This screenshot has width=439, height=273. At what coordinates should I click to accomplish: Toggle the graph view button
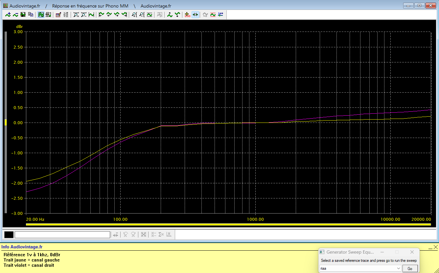[x=41, y=14]
